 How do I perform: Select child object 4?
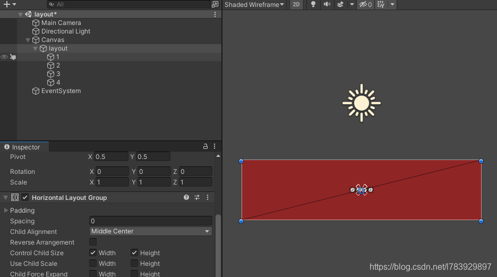(58, 82)
